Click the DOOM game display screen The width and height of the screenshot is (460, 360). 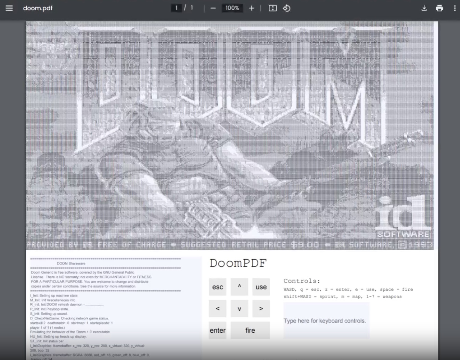pos(230,135)
